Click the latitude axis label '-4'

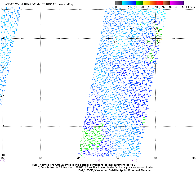pyautogui.click(x=2, y=67)
